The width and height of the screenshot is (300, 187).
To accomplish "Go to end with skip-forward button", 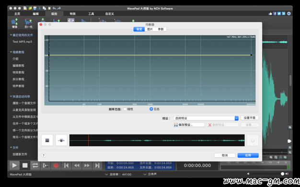I will 97,165.
